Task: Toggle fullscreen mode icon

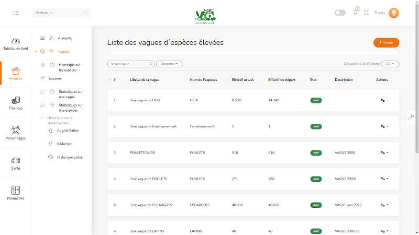Action: coord(366,13)
